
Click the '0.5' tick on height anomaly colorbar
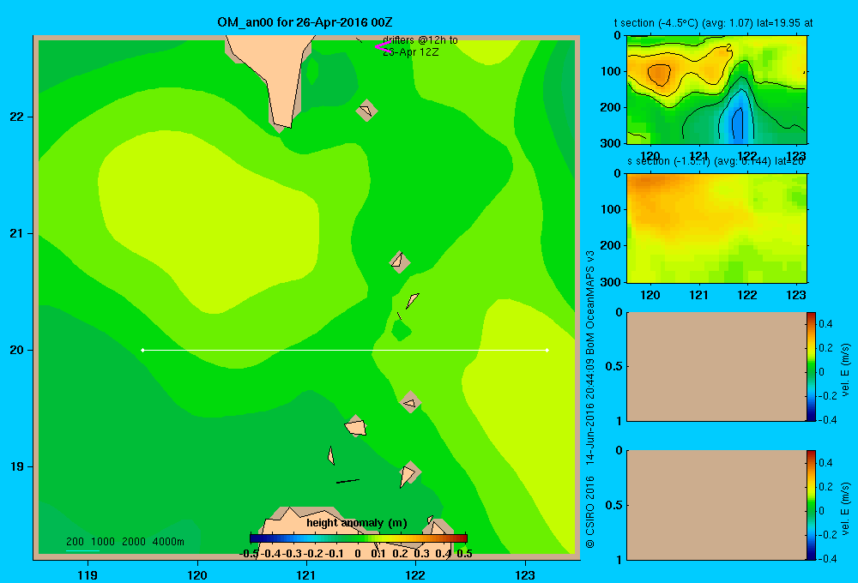[464, 554]
